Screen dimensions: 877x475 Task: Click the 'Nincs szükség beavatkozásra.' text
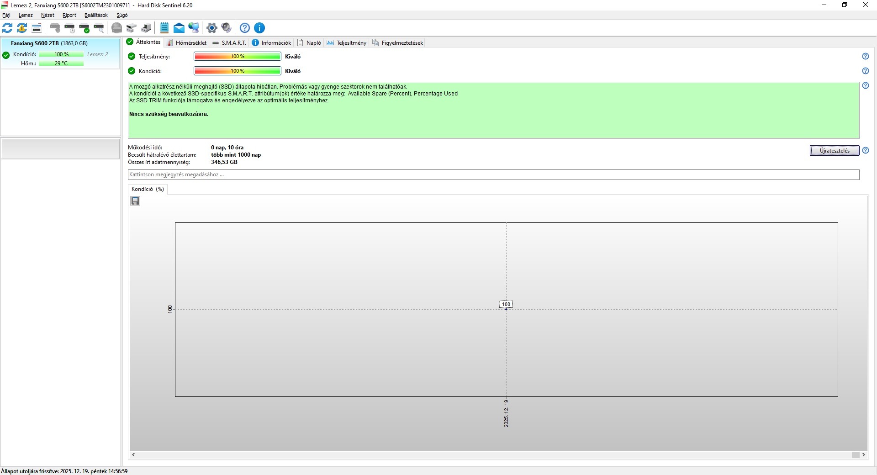[169, 114]
